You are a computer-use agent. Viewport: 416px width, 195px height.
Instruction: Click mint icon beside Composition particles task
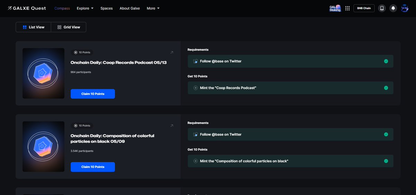coord(196,161)
